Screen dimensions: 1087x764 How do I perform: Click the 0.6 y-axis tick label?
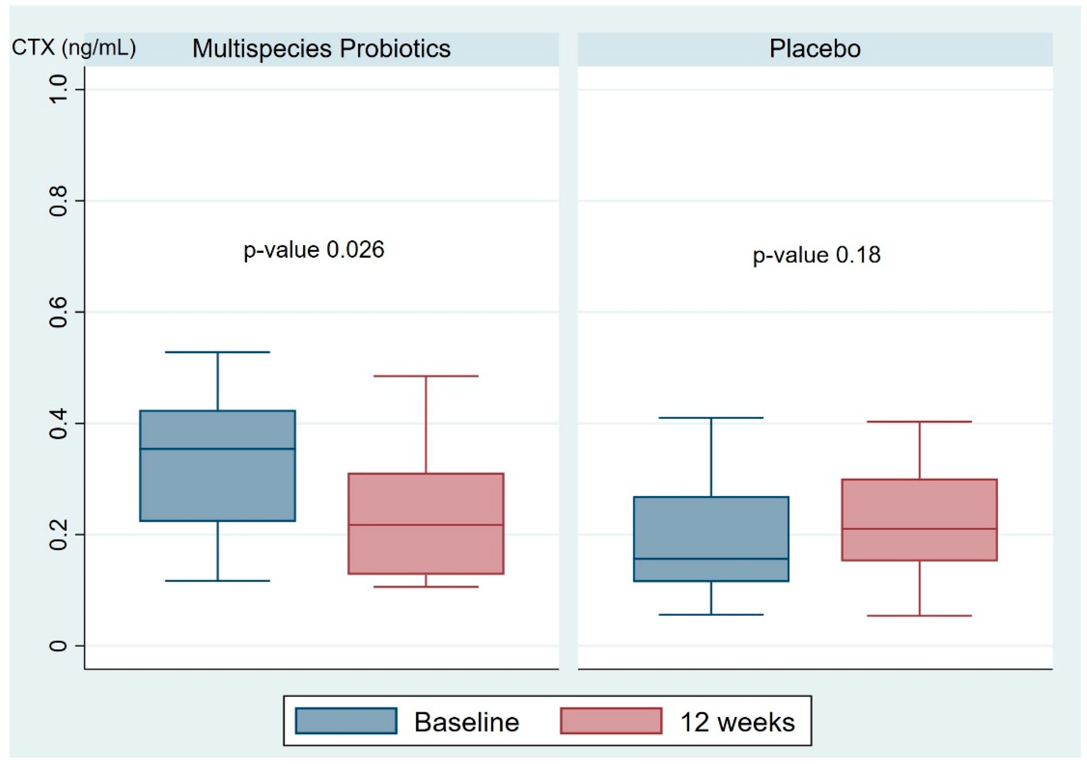[x=58, y=312]
